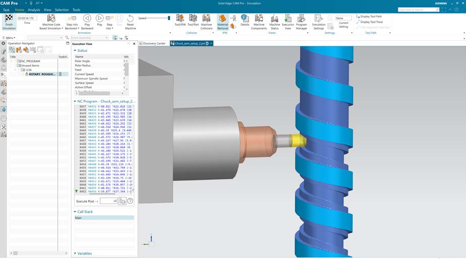Image resolution: width=466 pixels, height=259 pixels.
Task: Select ROTARY_ROUGHI... operation in navigator
Action: click(42, 74)
